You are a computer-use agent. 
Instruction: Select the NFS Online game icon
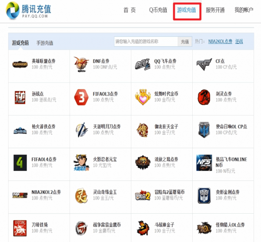[x=204, y=163]
